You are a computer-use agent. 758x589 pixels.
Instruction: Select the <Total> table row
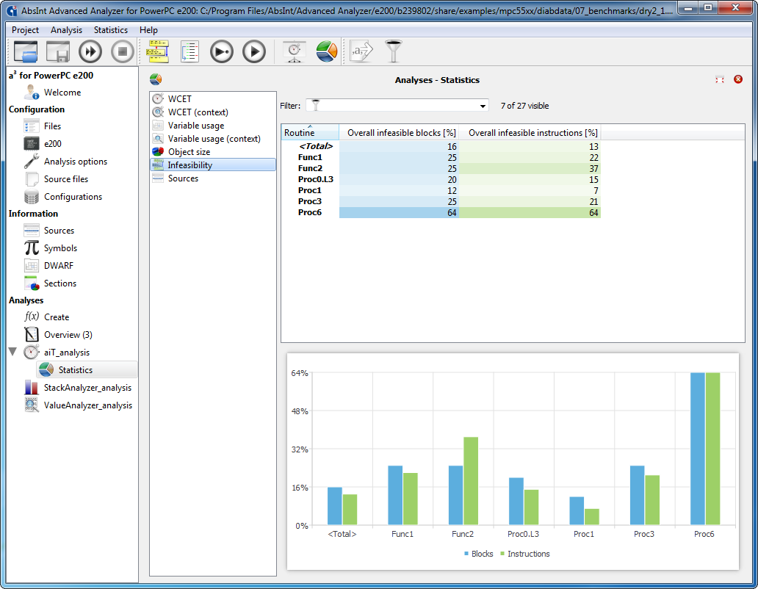point(441,146)
